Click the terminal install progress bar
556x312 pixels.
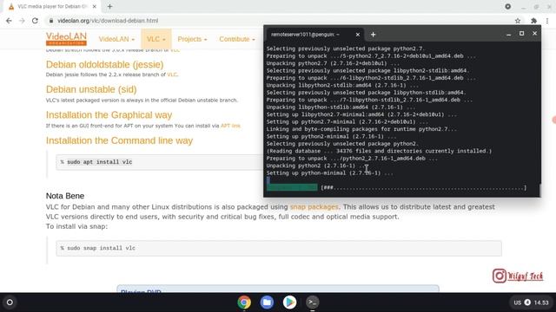click(x=396, y=187)
